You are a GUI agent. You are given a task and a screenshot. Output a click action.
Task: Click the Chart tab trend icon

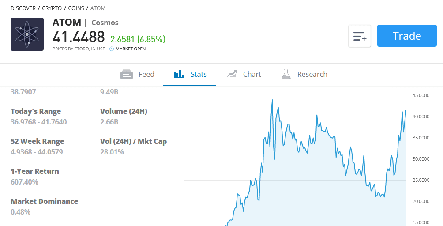pyautogui.click(x=232, y=74)
